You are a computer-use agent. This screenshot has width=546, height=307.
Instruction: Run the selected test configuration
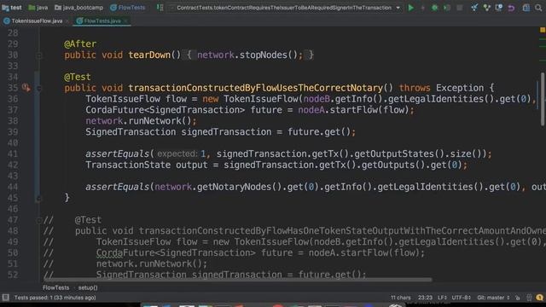[x=411, y=8]
